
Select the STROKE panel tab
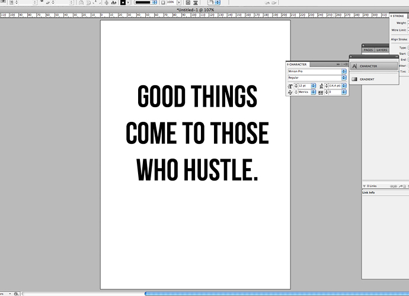click(398, 16)
